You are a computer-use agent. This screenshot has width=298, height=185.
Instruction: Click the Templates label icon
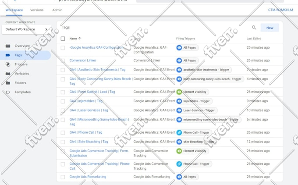(8, 92)
